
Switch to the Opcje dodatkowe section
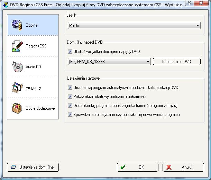33,108
